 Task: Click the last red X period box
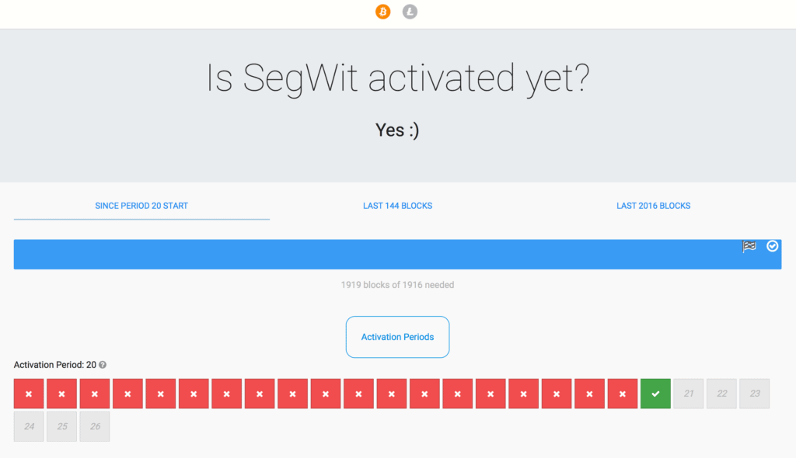(x=623, y=394)
